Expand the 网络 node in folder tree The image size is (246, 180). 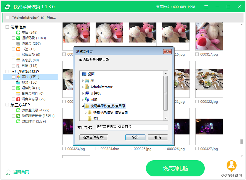coord(83,100)
